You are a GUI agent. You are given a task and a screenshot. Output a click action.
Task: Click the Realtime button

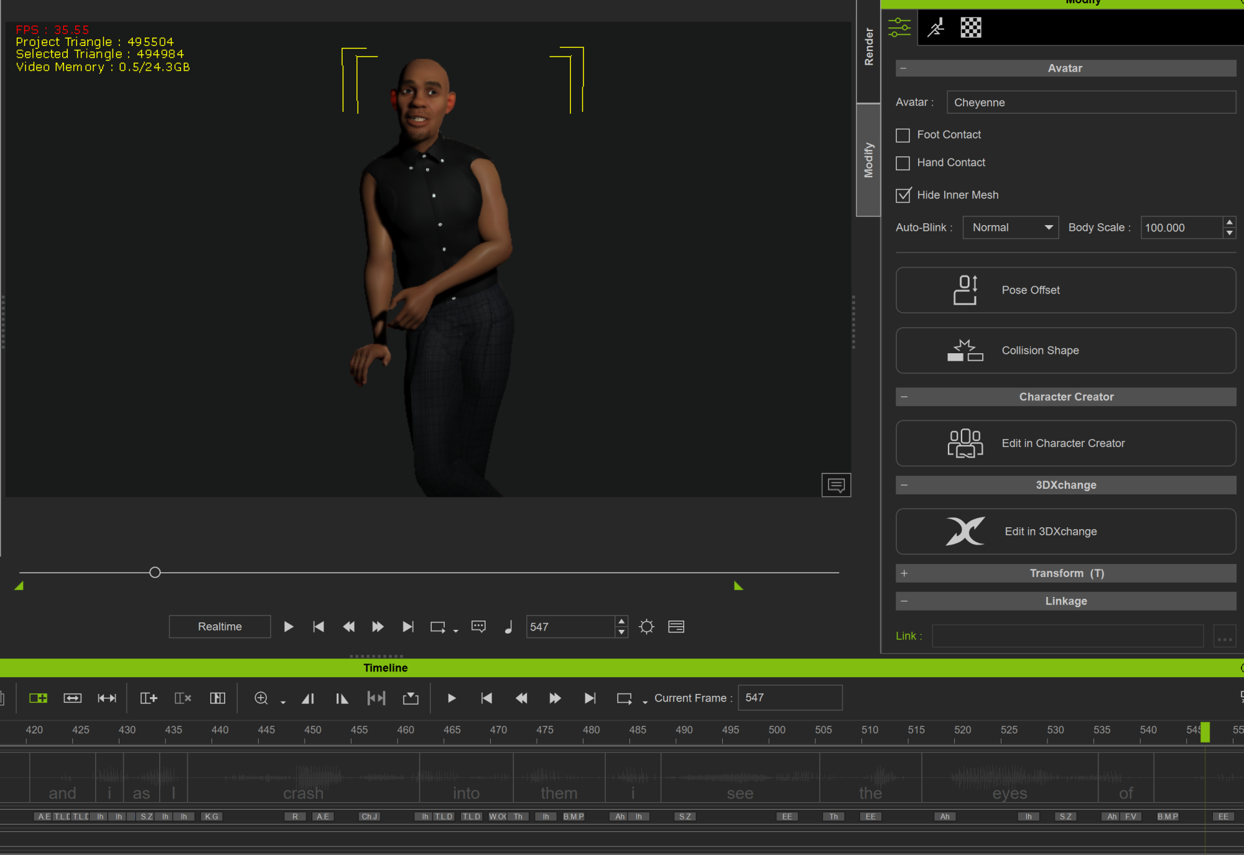pyautogui.click(x=220, y=627)
